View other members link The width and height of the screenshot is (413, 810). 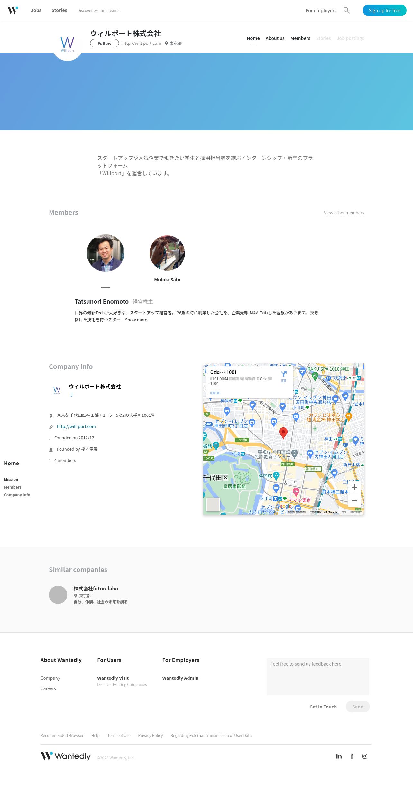click(344, 213)
